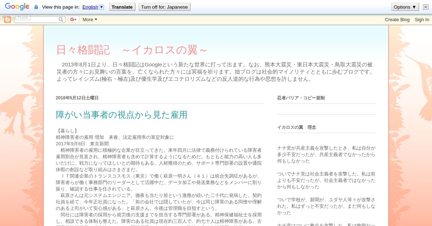This screenshot has height=226, width=432.
Task: Click the Translate button
Action: pyautogui.click(x=122, y=7)
